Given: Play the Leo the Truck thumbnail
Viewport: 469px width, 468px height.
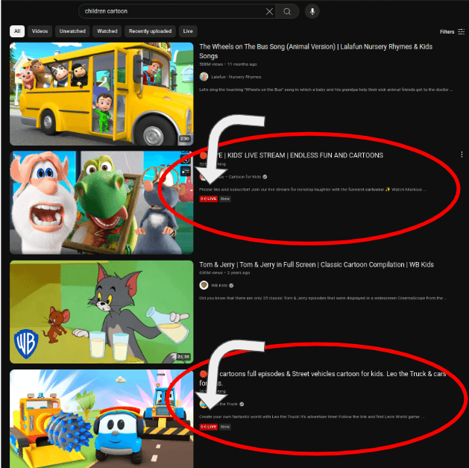Looking at the screenshot, I should point(101,419).
